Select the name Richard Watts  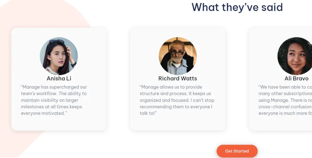tap(178, 78)
